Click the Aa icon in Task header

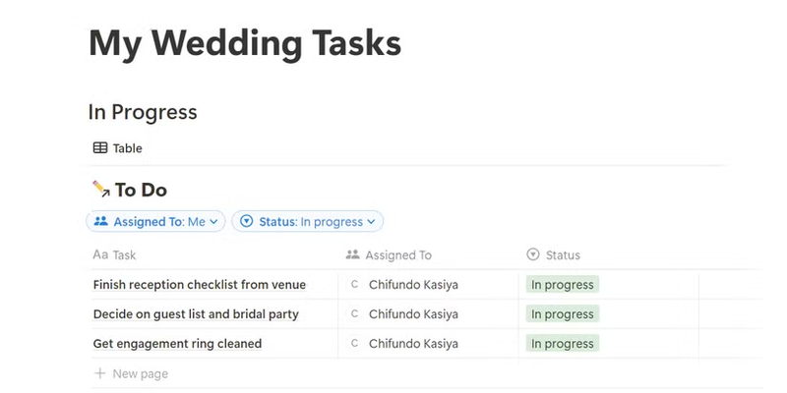click(x=100, y=255)
